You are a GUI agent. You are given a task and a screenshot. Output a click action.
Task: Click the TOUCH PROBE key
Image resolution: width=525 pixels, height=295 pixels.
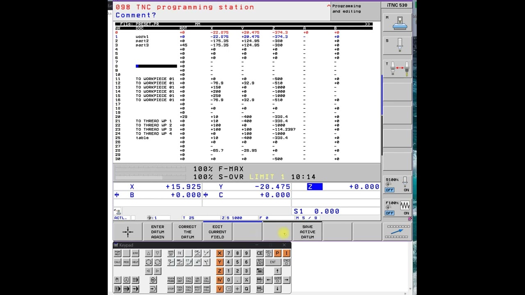click(x=171, y=280)
